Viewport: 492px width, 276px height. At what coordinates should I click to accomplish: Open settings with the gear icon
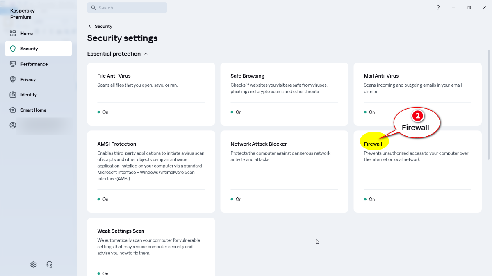pos(34,265)
